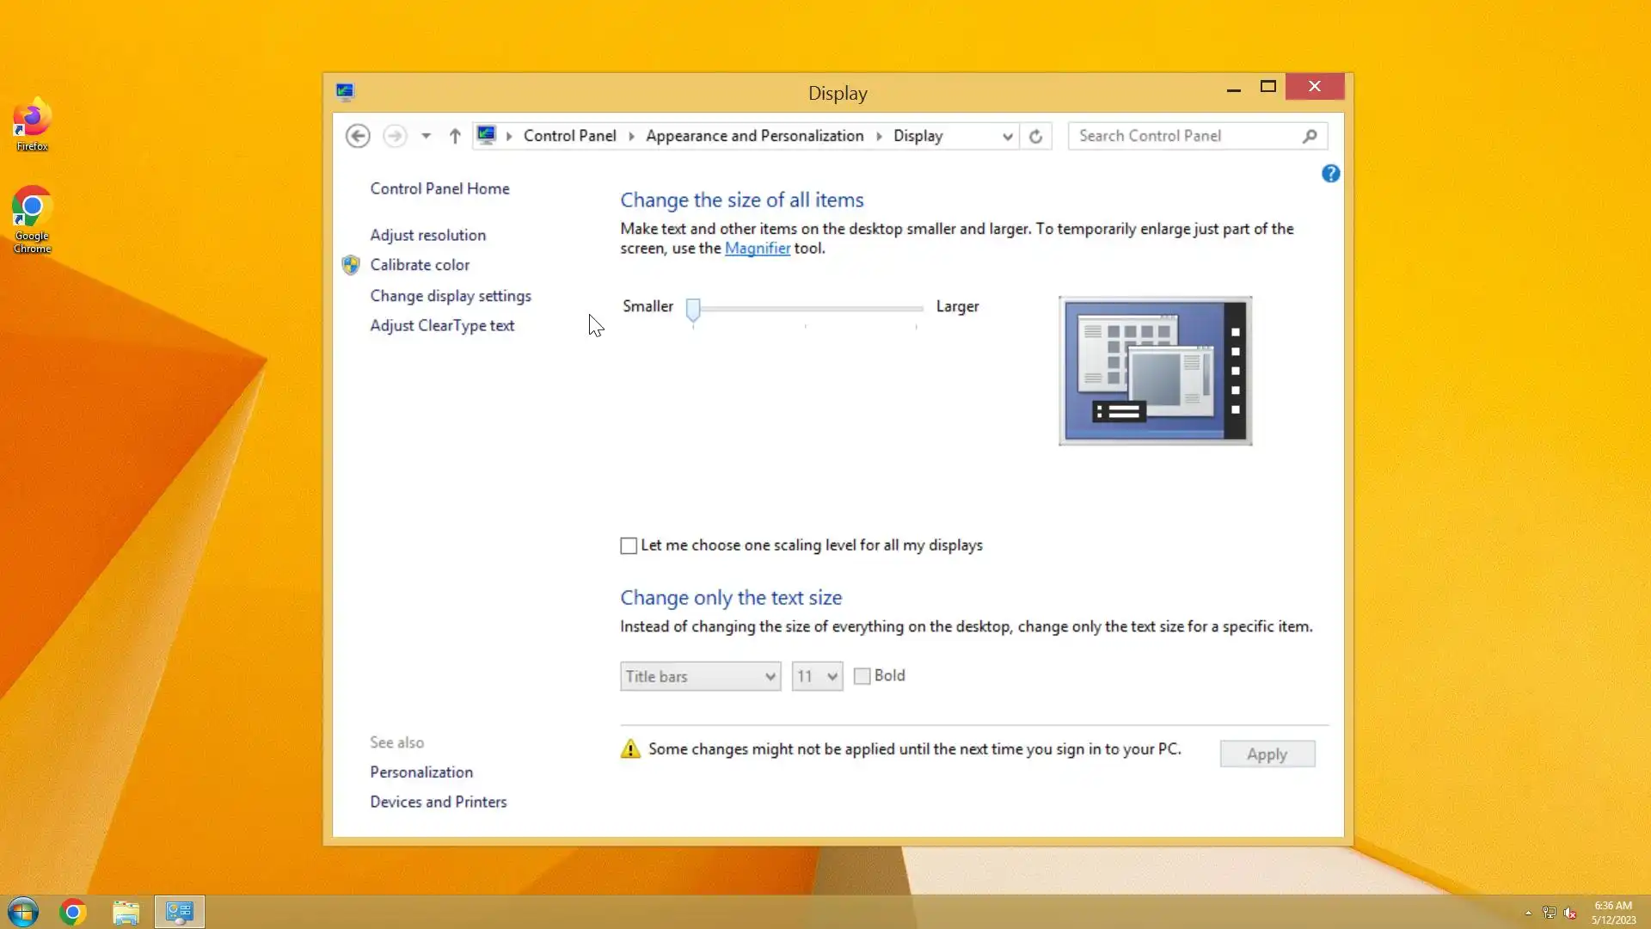Screen dimensions: 1651x929
Task: Expand the address bar history dropdown
Action: 1007,136
